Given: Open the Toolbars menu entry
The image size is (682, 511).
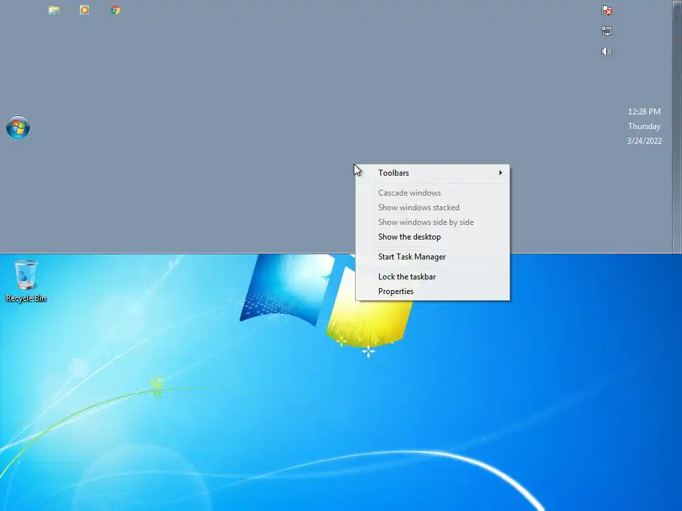Looking at the screenshot, I should (433, 173).
